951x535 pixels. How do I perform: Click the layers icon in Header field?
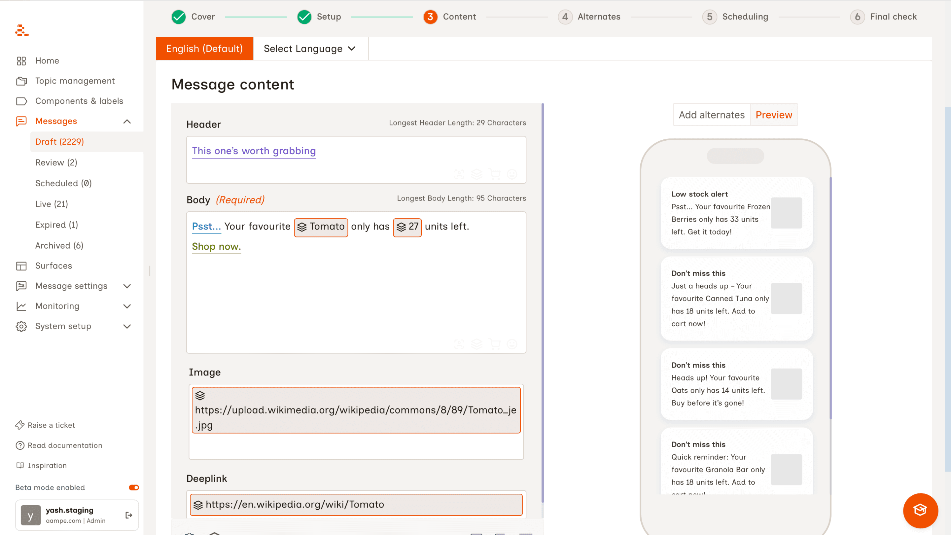[x=476, y=174]
